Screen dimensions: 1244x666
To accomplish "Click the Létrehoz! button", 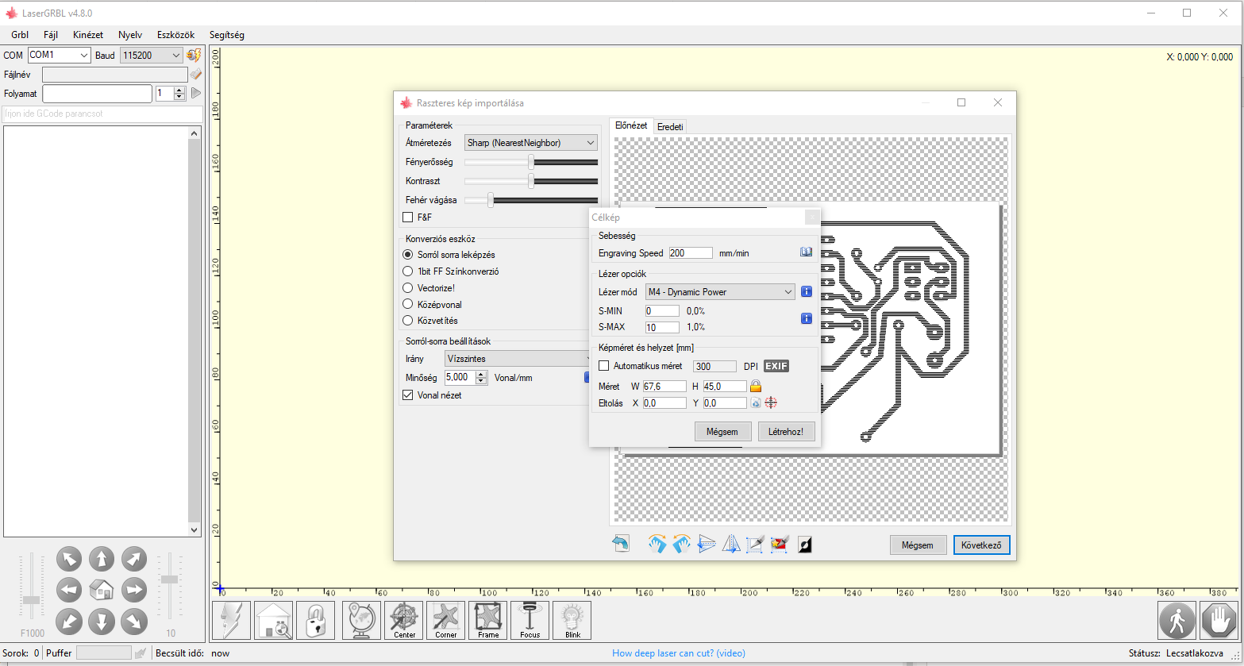I will (787, 432).
